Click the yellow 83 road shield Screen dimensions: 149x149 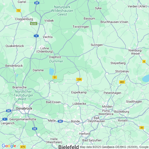(x=142, y=128)
